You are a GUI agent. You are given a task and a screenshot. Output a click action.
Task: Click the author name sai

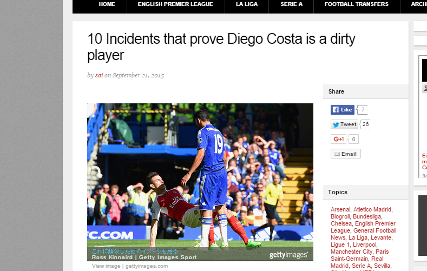99,75
